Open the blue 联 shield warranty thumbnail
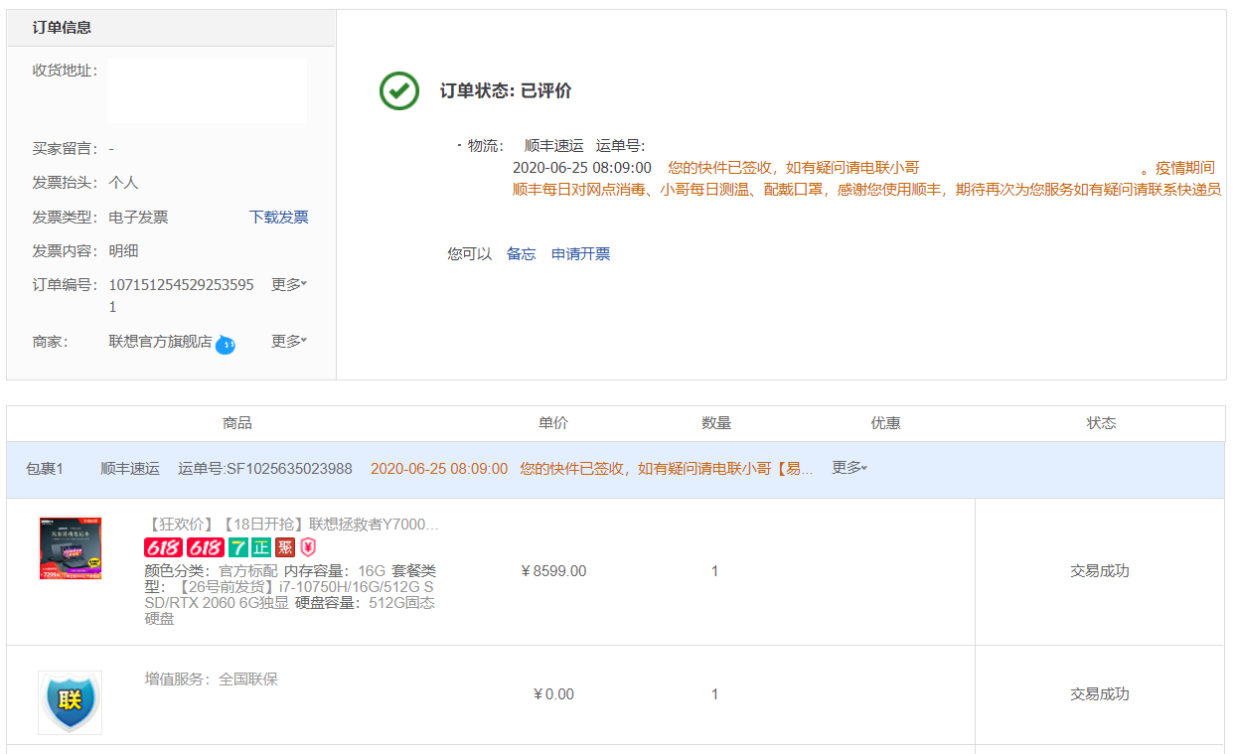This screenshot has height=754, width=1234. [x=71, y=702]
